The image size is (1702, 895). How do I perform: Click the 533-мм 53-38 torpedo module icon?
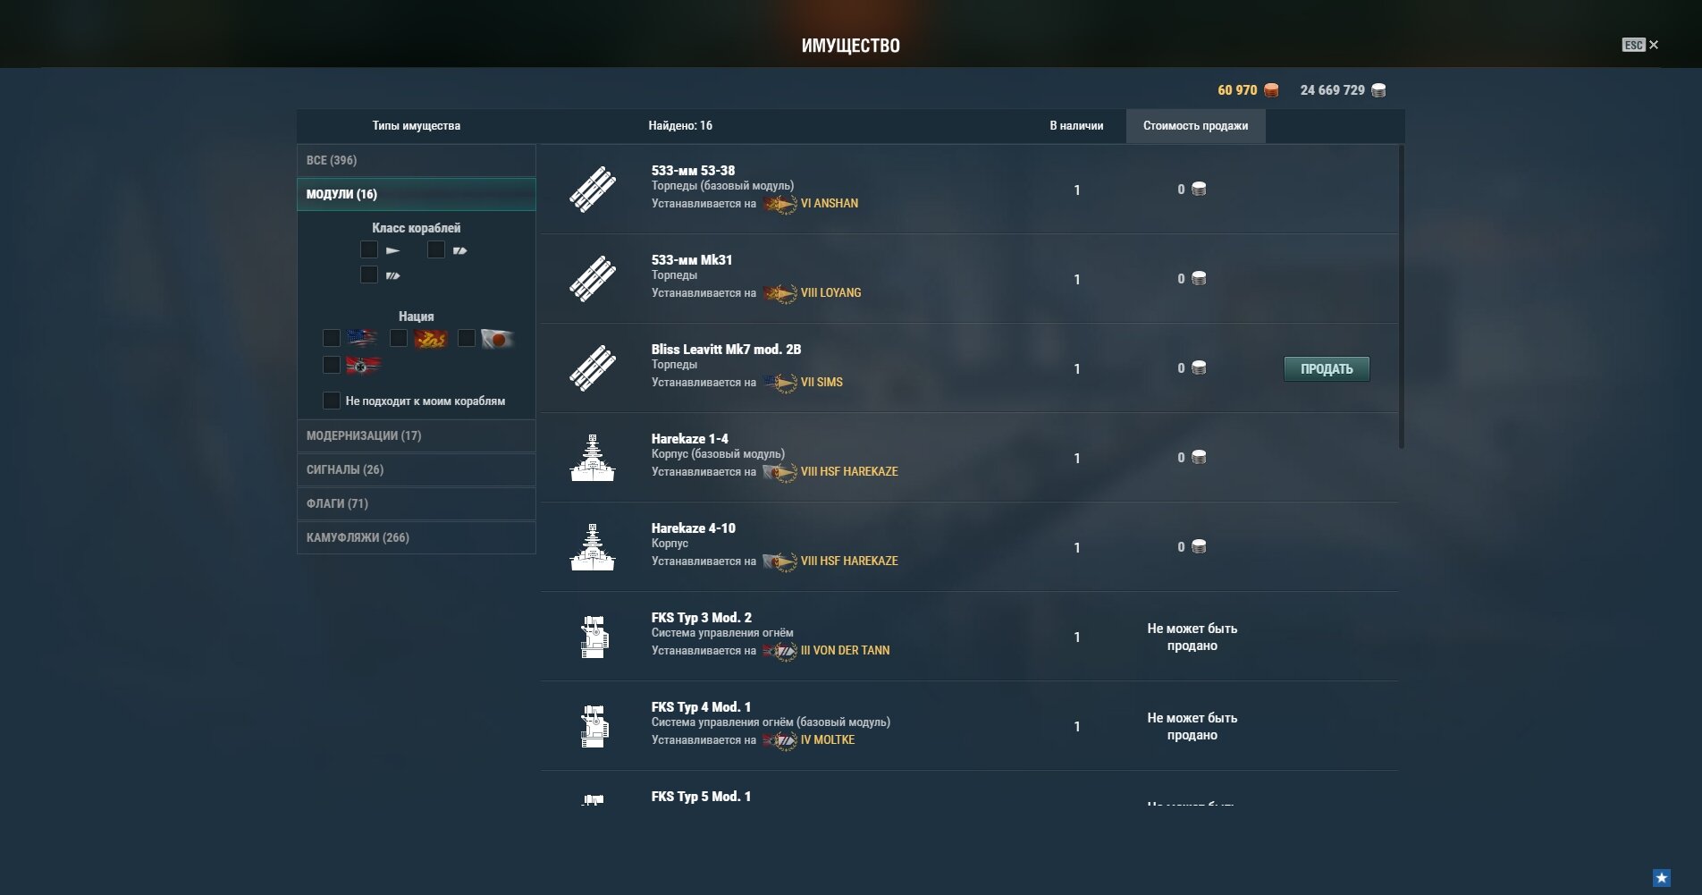point(593,190)
